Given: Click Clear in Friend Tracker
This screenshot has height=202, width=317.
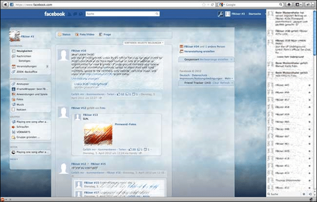Looking at the screenshot, I should 216,82.
